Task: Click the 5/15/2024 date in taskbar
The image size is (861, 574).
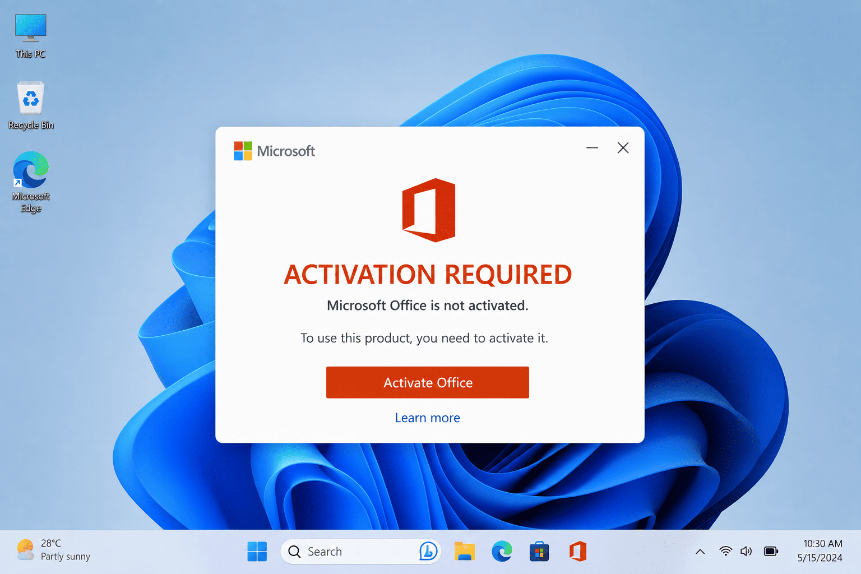Action: pyautogui.click(x=820, y=558)
